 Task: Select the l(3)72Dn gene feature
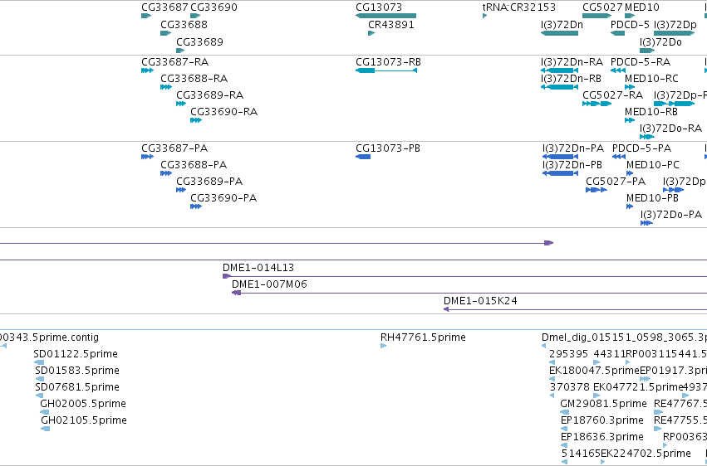(x=559, y=33)
